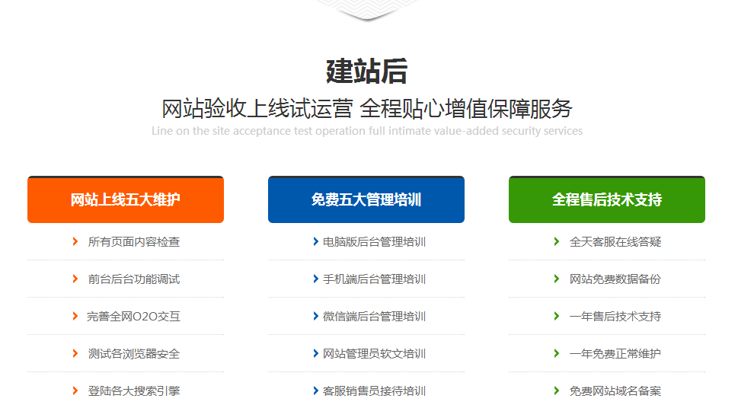Select the green 全程售后技术支持 header
Image resolution: width=738 pixels, height=408 pixels.
point(607,200)
